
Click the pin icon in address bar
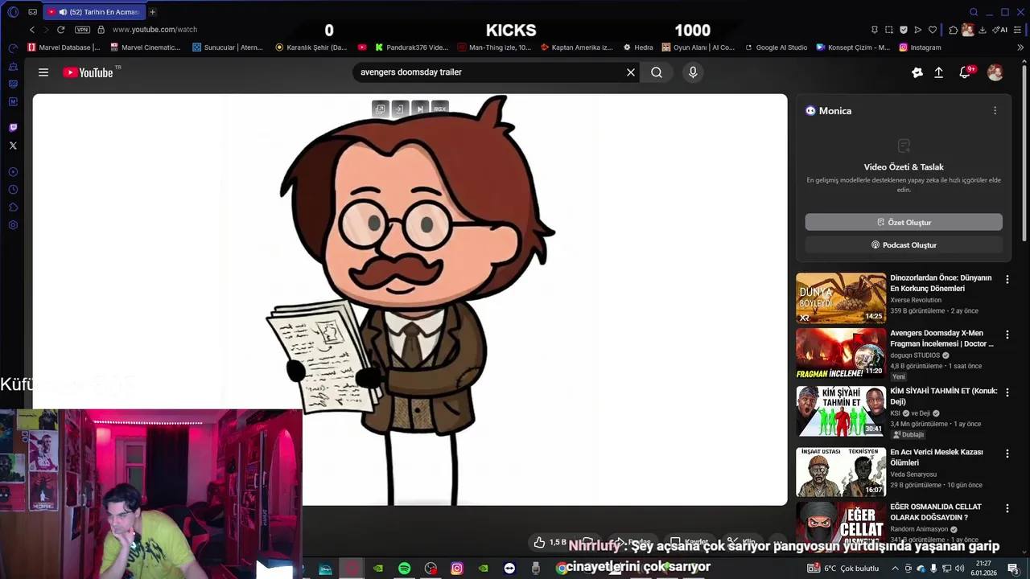pyautogui.click(x=875, y=30)
